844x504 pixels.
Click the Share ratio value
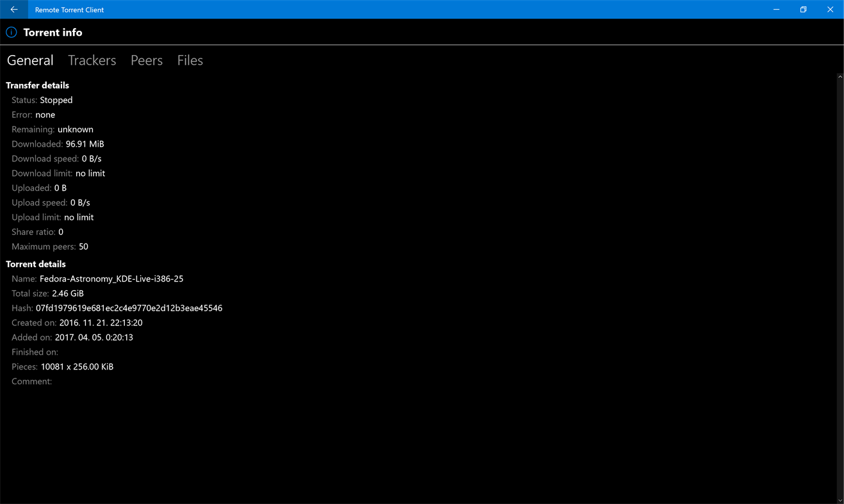[61, 231]
